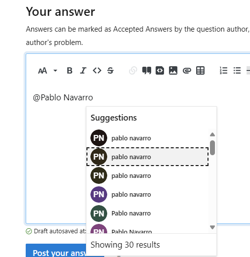Click the AA text size button
The image size is (250, 257).
42,71
